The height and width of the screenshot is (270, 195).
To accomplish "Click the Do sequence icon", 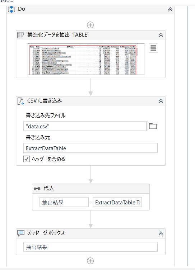I will (x=11, y=9).
